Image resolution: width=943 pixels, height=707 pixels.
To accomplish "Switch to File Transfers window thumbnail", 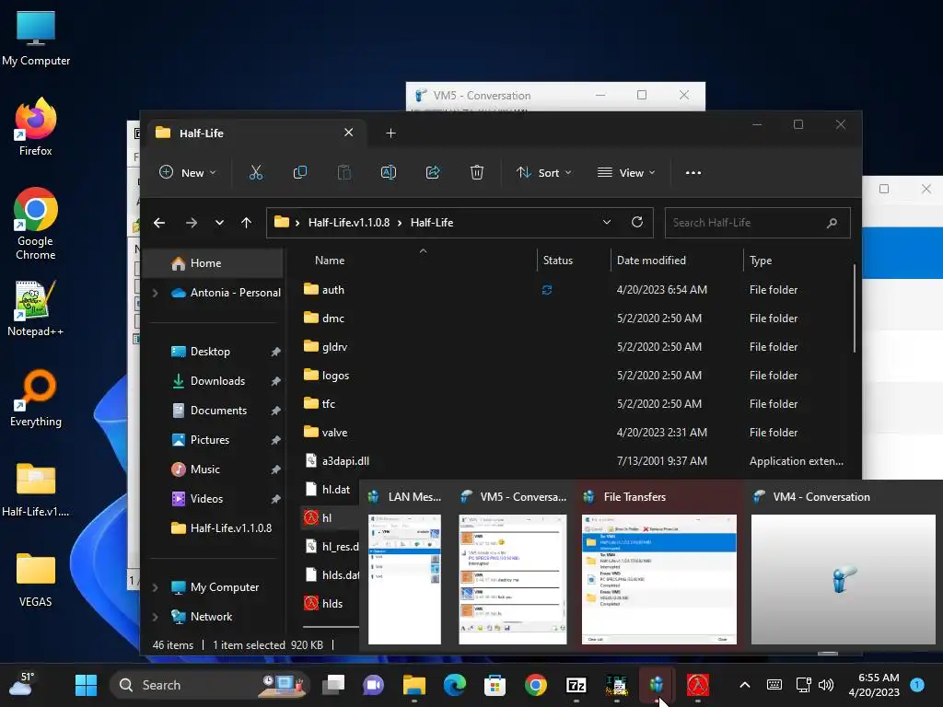I will click(x=658, y=567).
